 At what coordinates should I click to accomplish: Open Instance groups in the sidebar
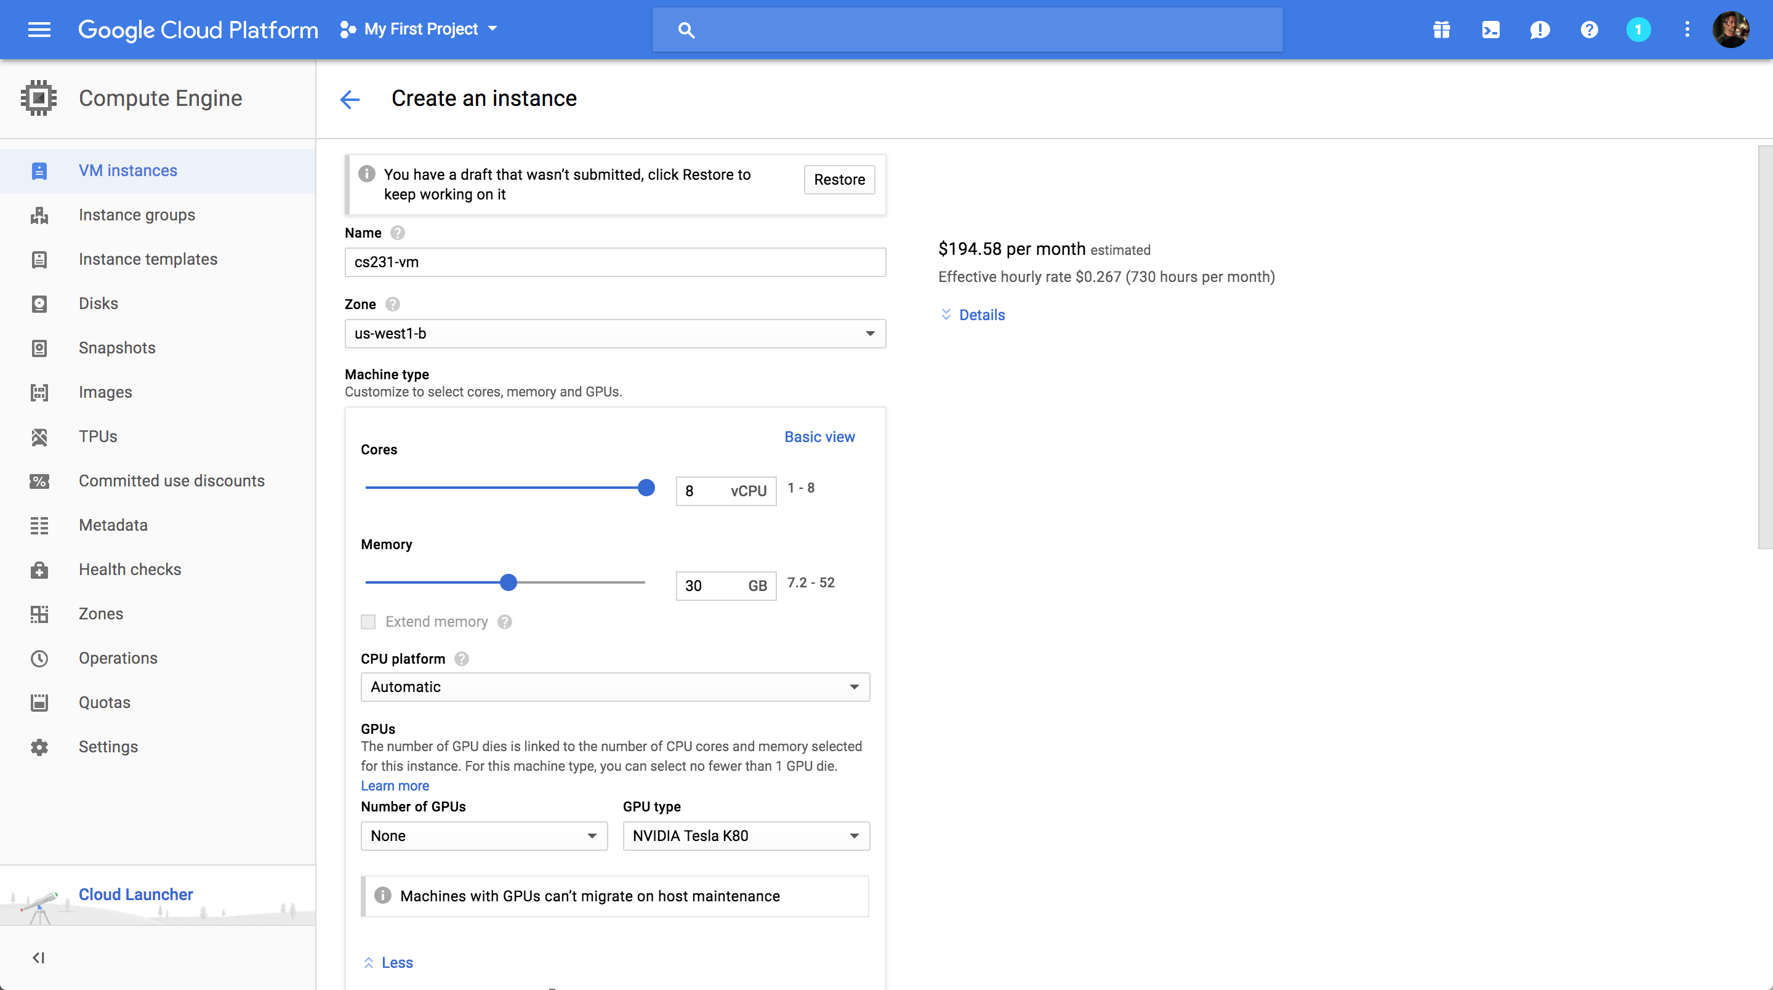[137, 215]
